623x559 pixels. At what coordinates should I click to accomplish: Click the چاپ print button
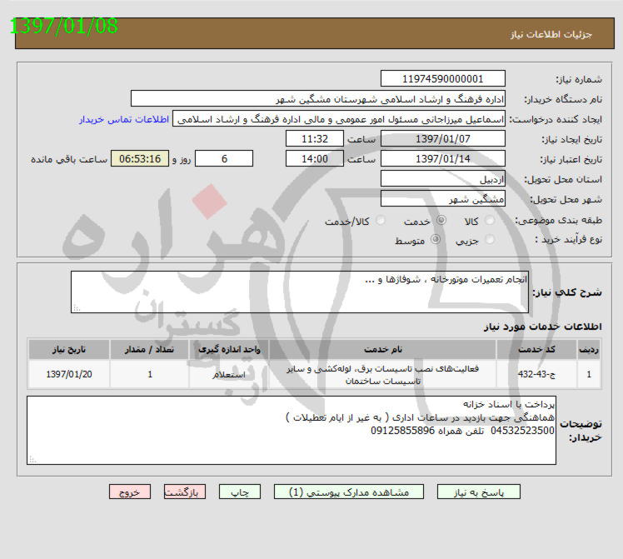pos(240,492)
